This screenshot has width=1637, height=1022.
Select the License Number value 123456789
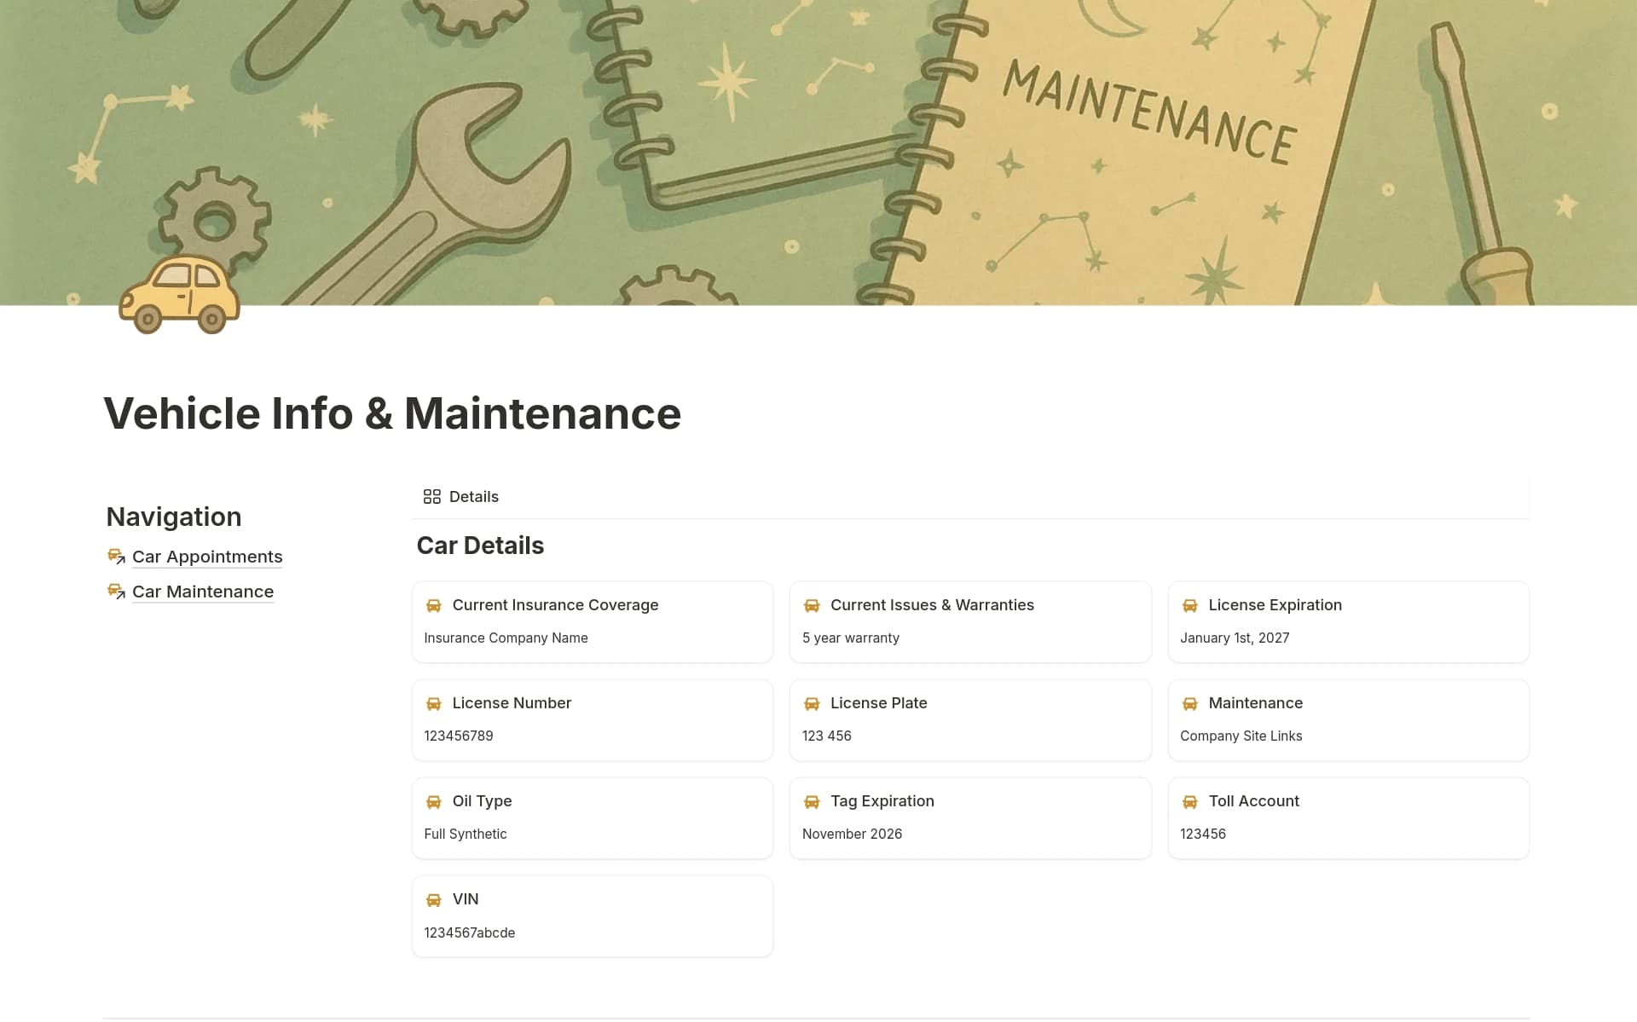coord(458,736)
